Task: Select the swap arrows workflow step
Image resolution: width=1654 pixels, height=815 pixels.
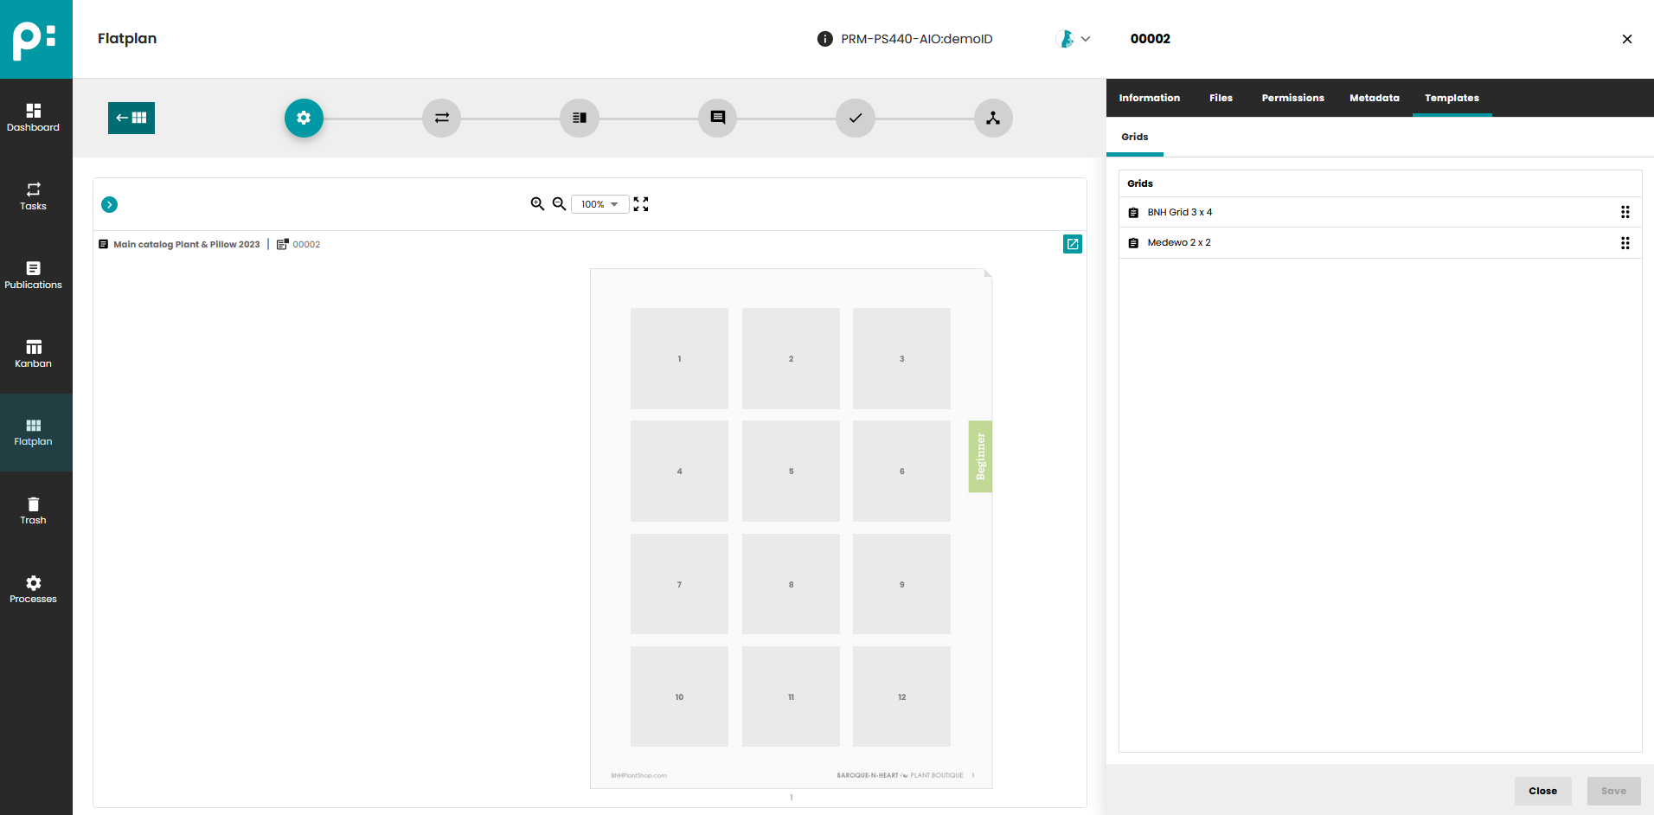Action: pyautogui.click(x=441, y=118)
